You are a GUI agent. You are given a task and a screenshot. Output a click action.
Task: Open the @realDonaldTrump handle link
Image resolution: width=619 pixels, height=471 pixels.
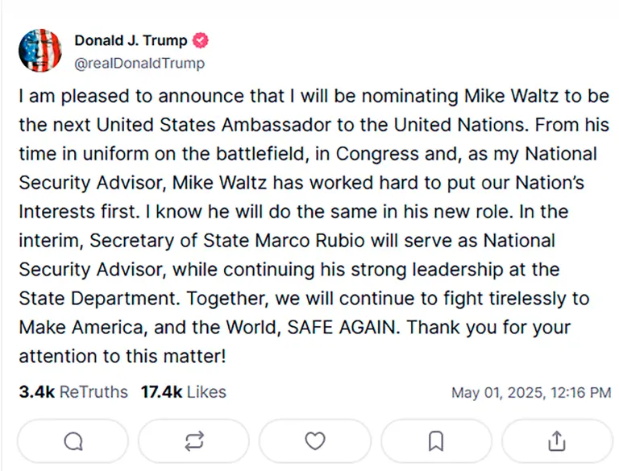pyautogui.click(x=139, y=63)
